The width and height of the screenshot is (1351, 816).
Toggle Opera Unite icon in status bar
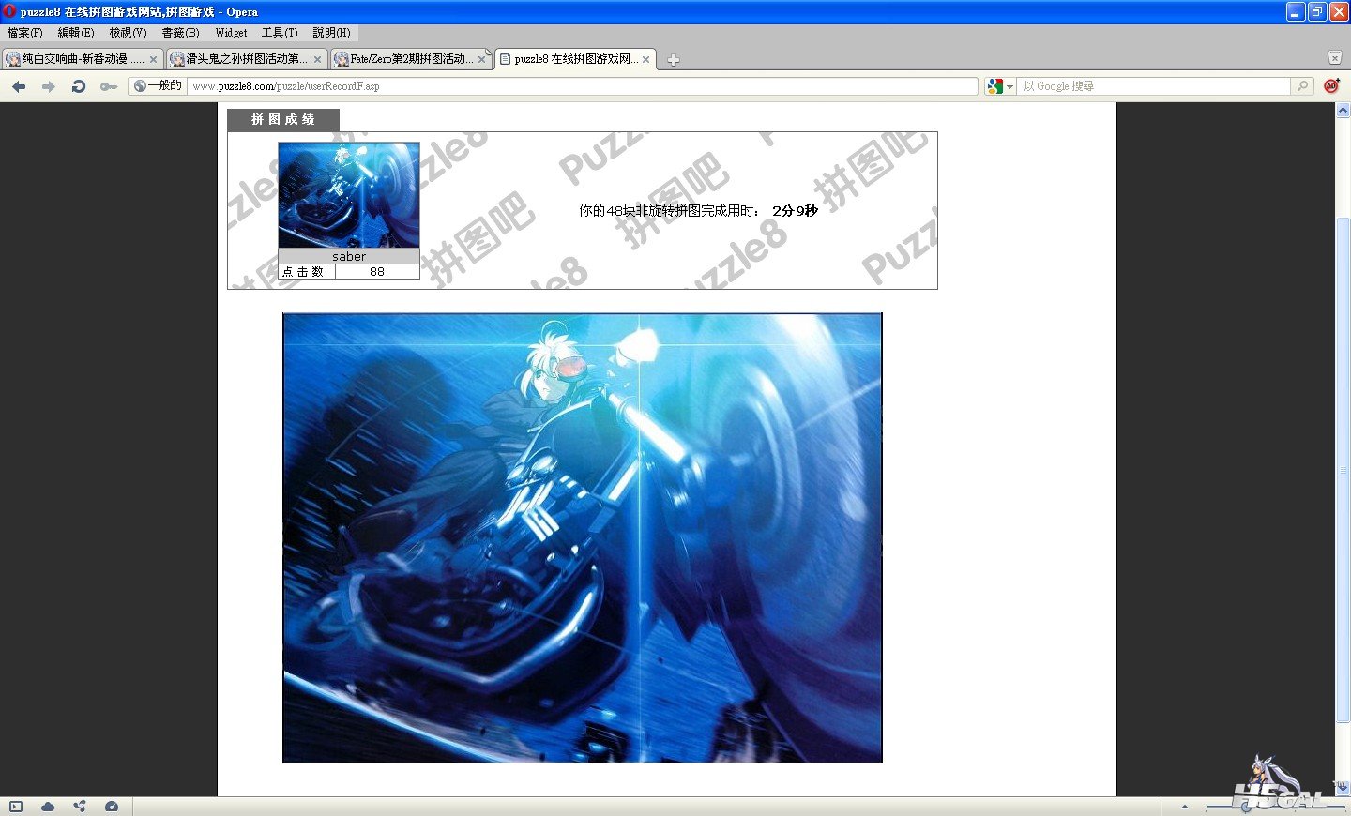click(x=80, y=807)
